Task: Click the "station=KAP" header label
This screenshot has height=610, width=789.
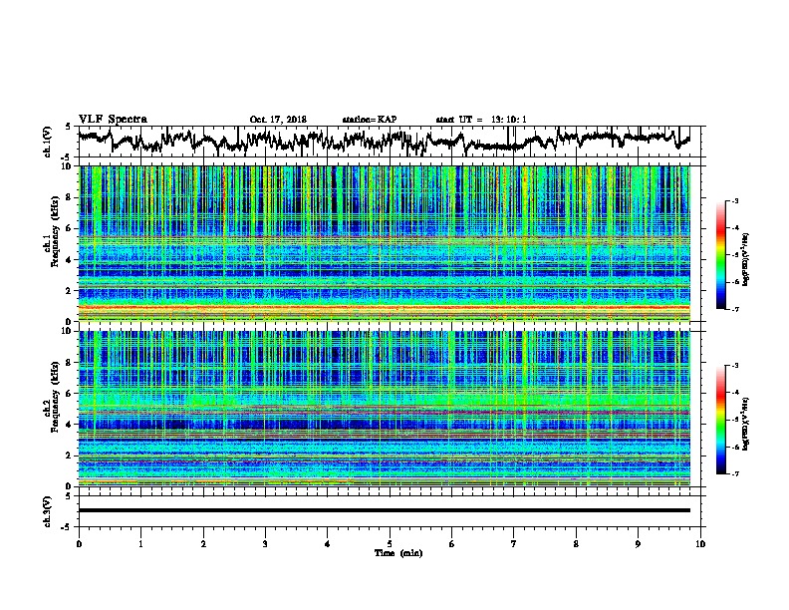Action: click(370, 120)
